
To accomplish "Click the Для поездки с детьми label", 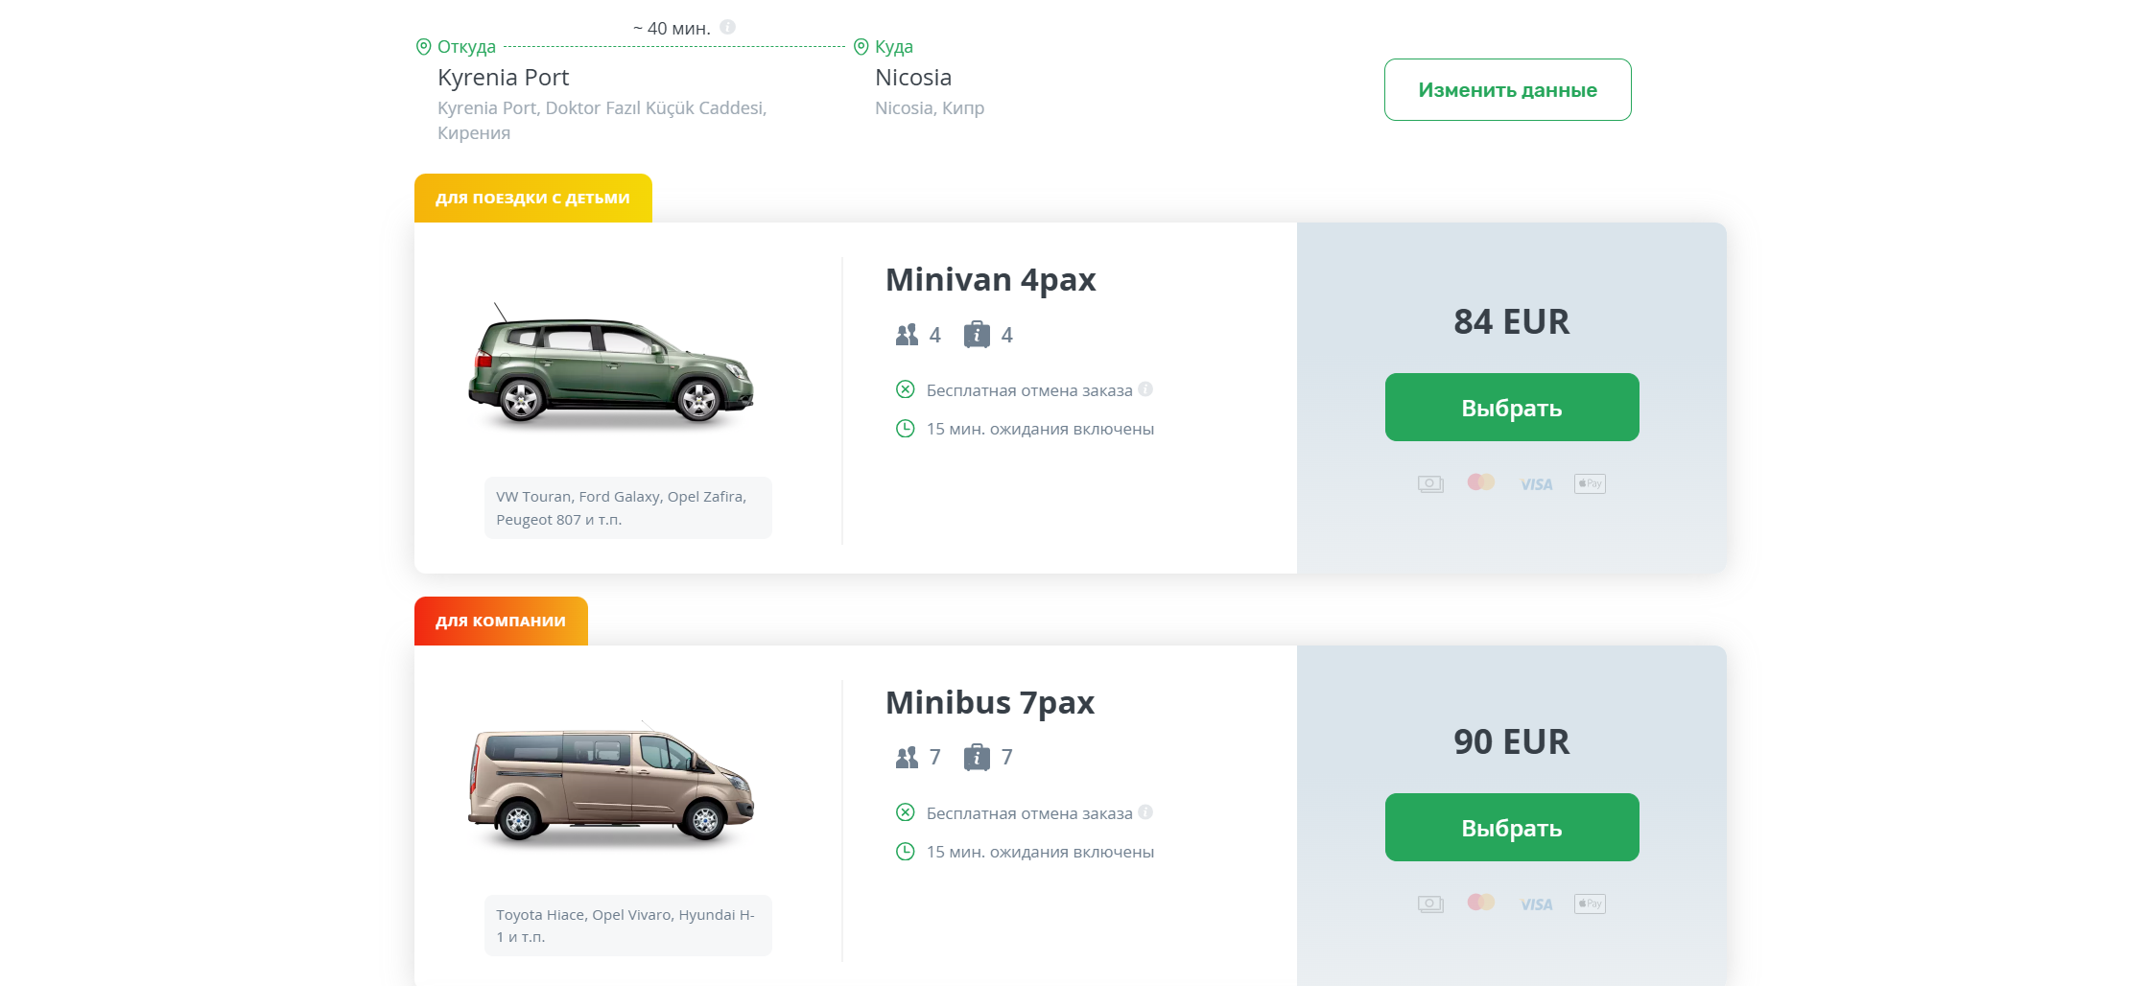I will coord(532,199).
